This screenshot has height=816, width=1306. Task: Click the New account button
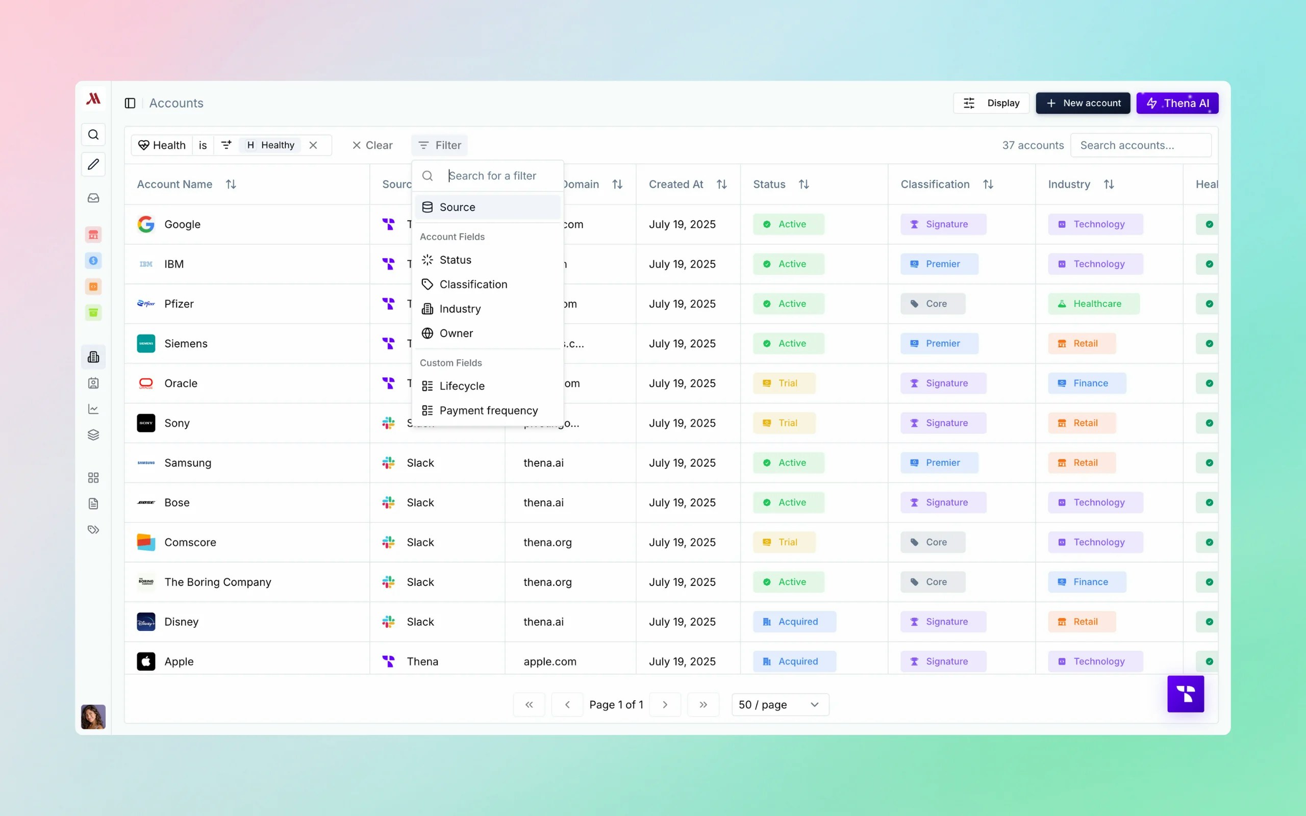(x=1083, y=103)
